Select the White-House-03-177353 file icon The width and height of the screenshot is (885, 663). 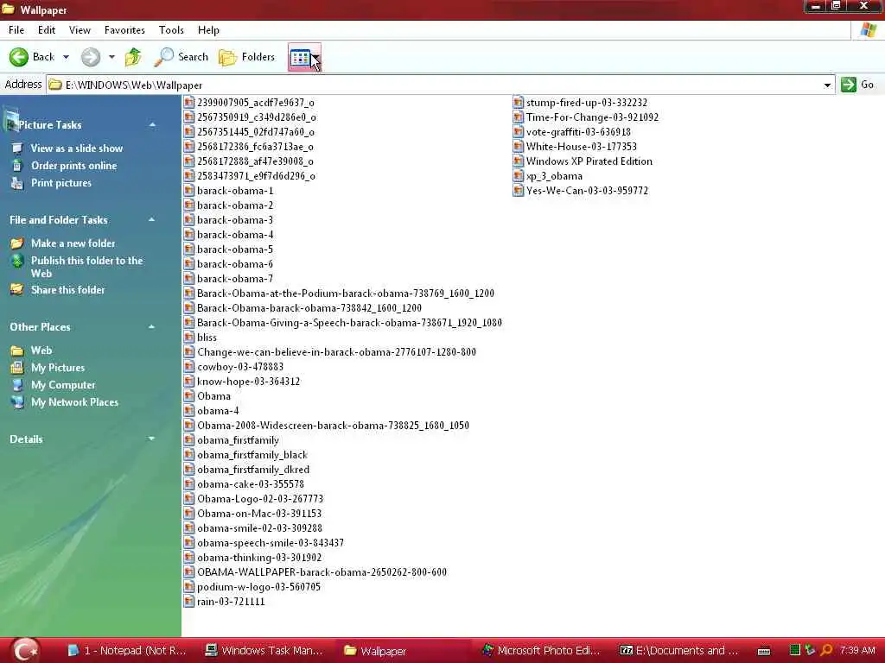pyautogui.click(x=519, y=147)
